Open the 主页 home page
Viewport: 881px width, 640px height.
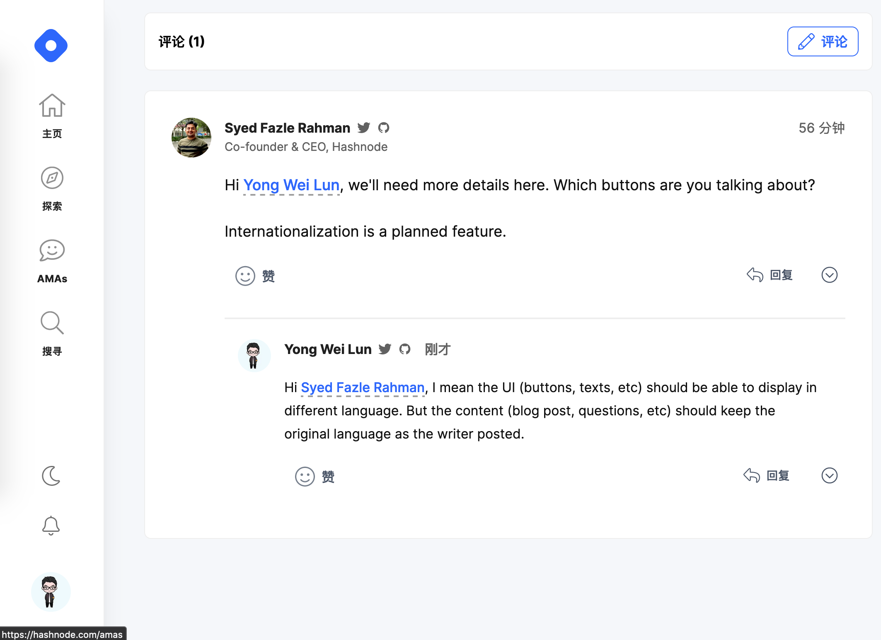pyautogui.click(x=52, y=116)
